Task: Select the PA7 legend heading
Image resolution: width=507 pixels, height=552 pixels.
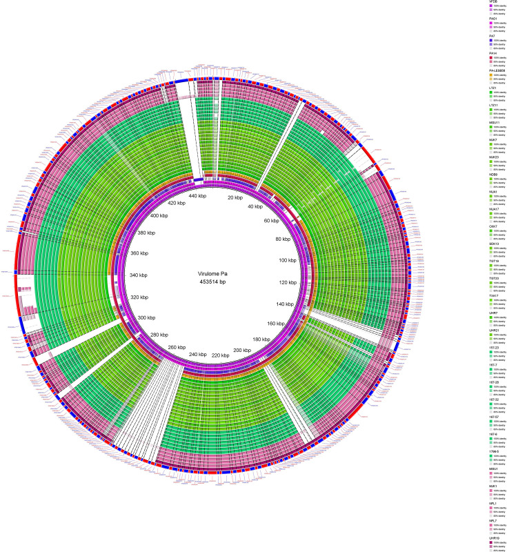Action: point(492,36)
